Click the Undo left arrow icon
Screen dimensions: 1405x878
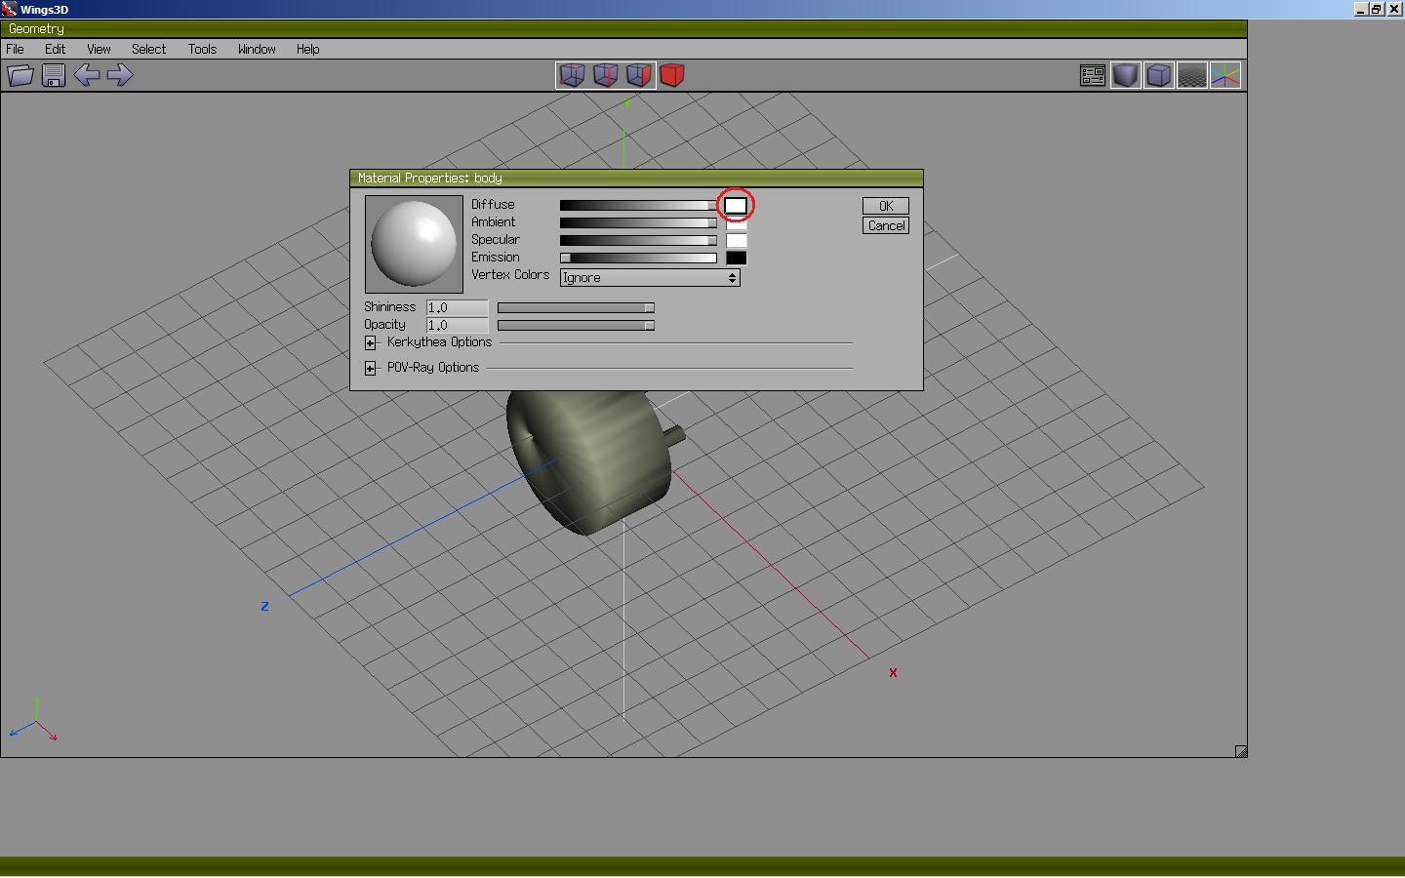87,75
